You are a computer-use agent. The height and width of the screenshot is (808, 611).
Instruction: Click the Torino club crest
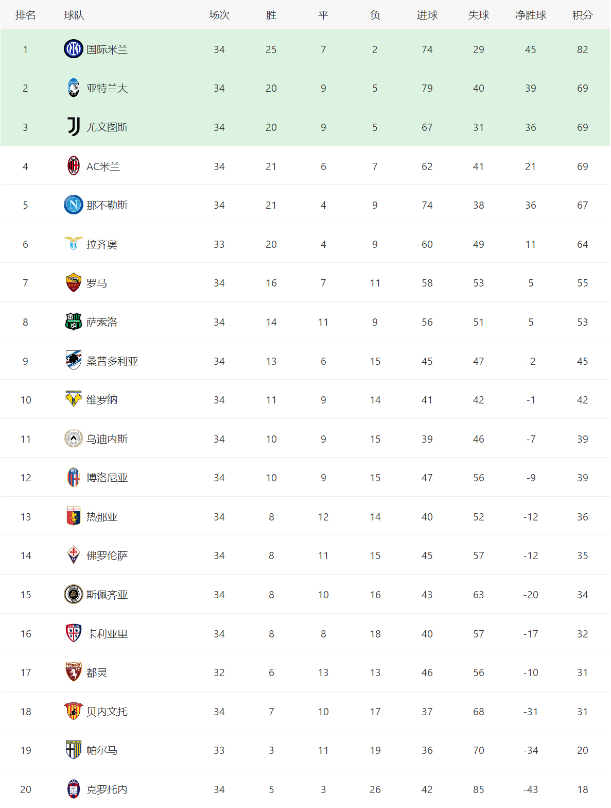click(74, 672)
